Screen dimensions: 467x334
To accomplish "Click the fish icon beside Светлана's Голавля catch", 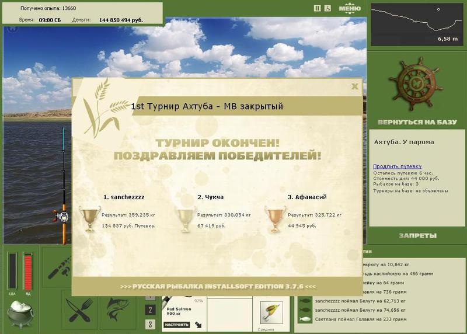I will pos(305,319).
